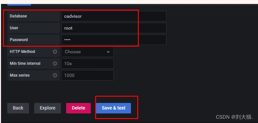The width and height of the screenshot is (258, 123).
Task: Click the User field label
Action: tap(14, 28)
